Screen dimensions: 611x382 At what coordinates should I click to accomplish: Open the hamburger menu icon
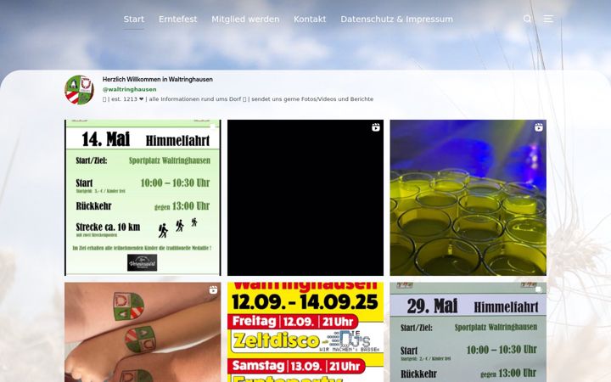548,19
